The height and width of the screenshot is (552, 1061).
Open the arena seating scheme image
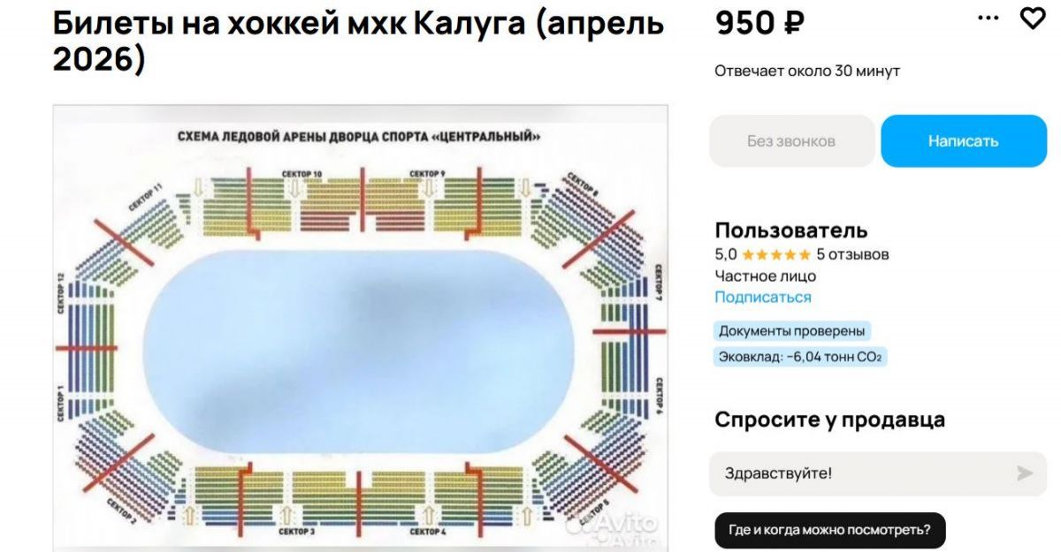pyautogui.click(x=360, y=328)
